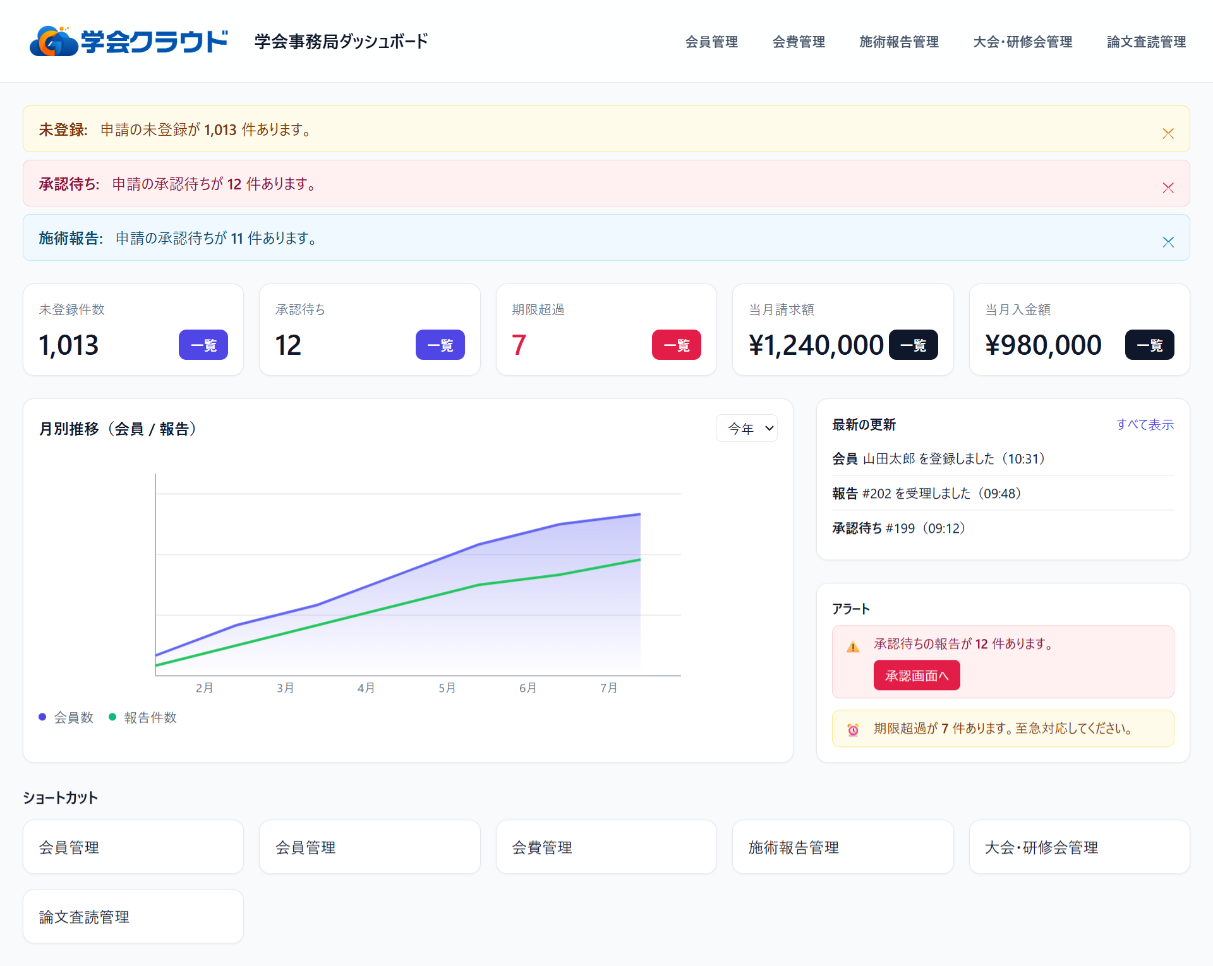Open 論文査読管理 from the top navigation
The image size is (1213, 966).
(1146, 42)
